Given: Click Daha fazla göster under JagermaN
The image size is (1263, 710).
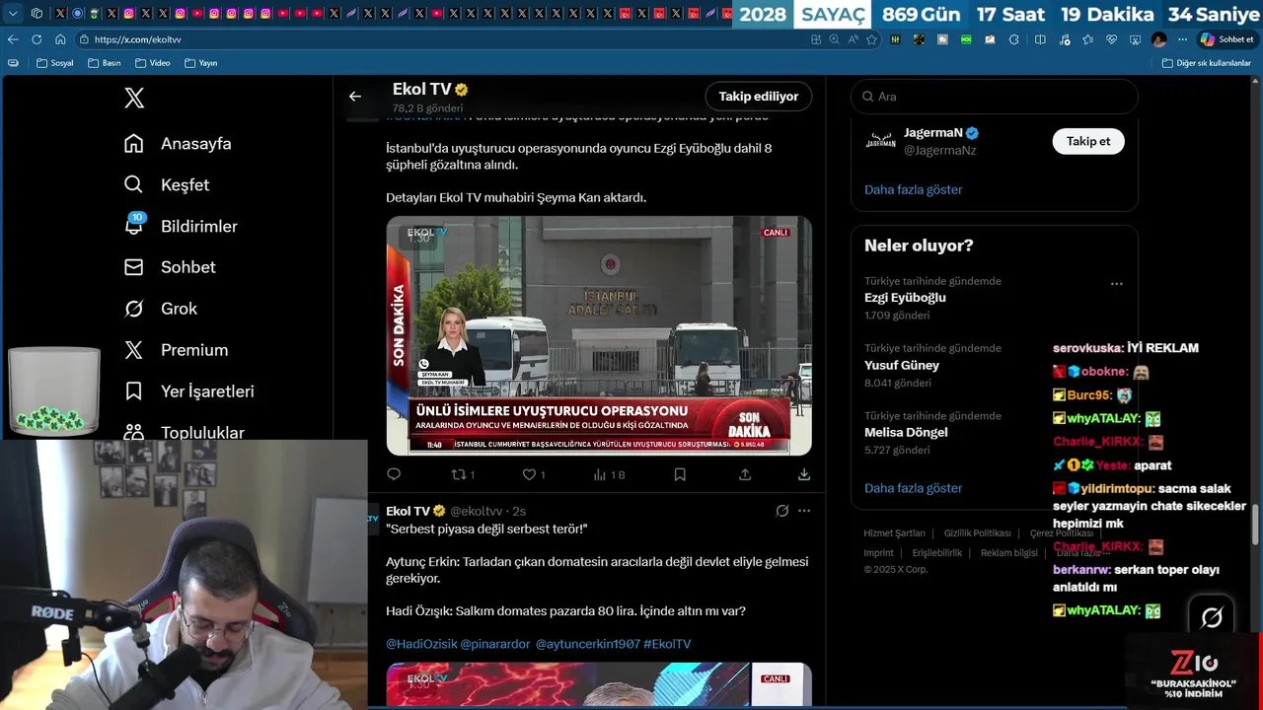Looking at the screenshot, I should (913, 189).
